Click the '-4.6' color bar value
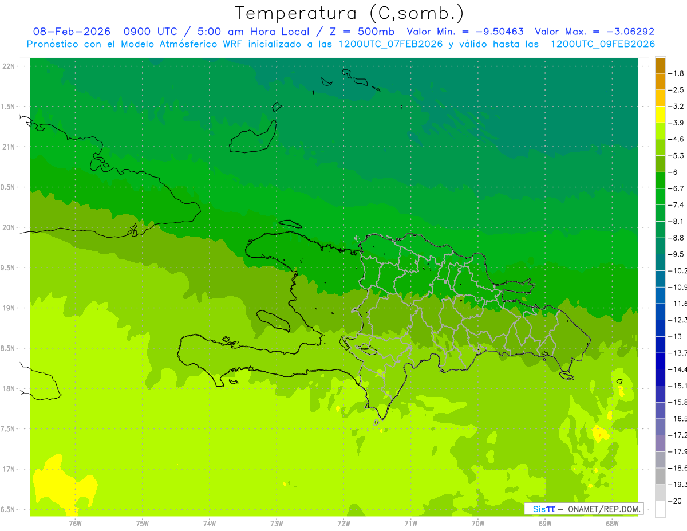This screenshot has height=531, width=687. click(676, 139)
